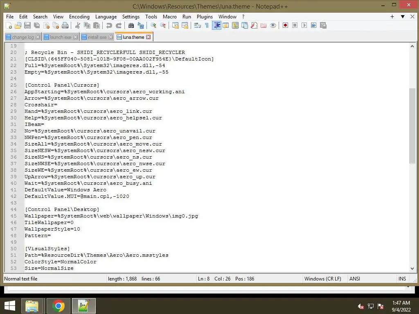Screen dimensions: 419x314
Task: Click the Cut scissors icon
Action: click(x=78, y=25)
